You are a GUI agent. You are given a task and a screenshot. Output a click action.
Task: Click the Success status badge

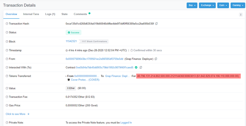pos(73,32)
